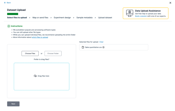Image resolution: width=175 pixels, height=111 pixels.
Task: Follow the Book a session link
Action: tap(141, 16)
